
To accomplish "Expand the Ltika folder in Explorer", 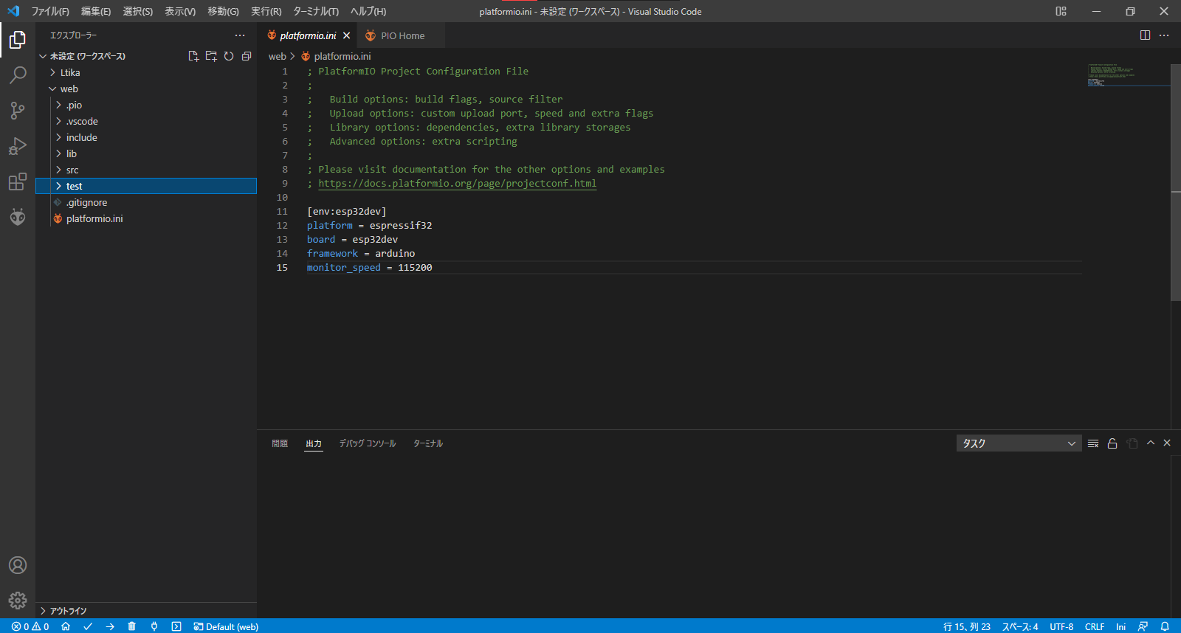I will (70, 73).
